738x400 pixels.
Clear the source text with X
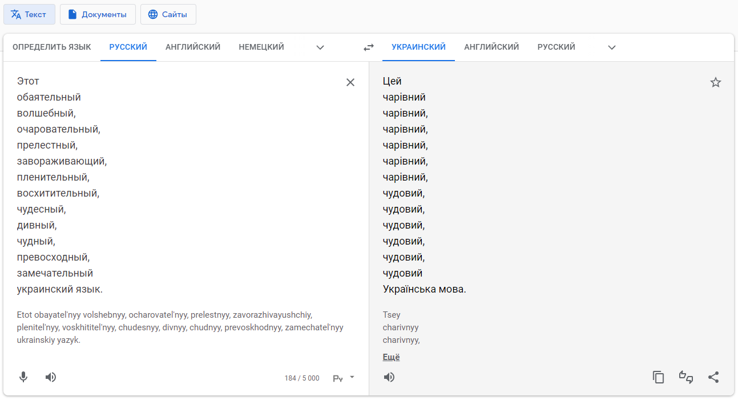click(350, 82)
